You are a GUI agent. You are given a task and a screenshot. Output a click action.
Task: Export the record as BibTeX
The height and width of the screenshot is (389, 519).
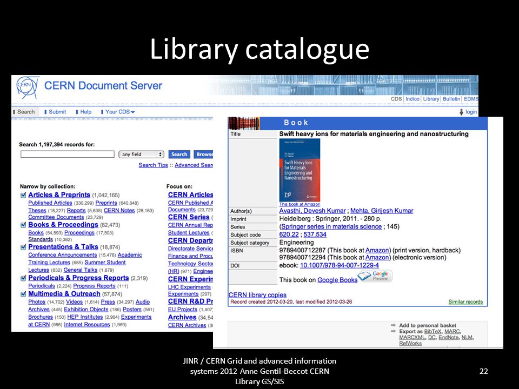[432, 331]
